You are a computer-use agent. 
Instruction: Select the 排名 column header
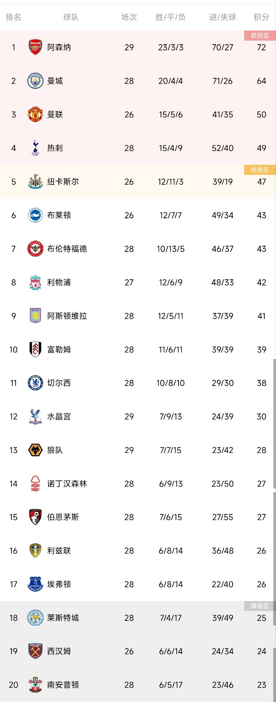click(x=14, y=17)
